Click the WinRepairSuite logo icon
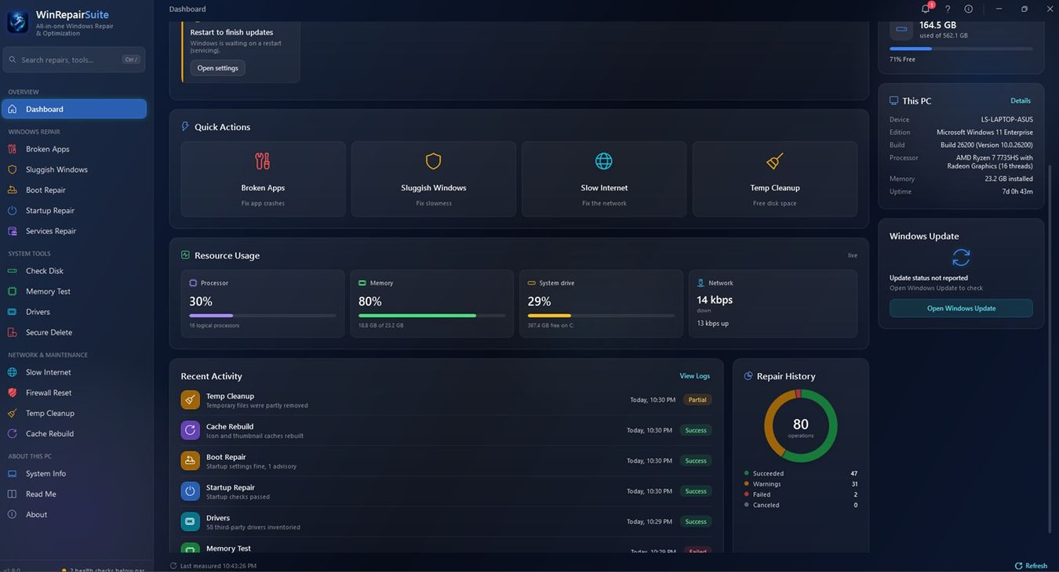Image resolution: width=1059 pixels, height=572 pixels. click(x=18, y=21)
